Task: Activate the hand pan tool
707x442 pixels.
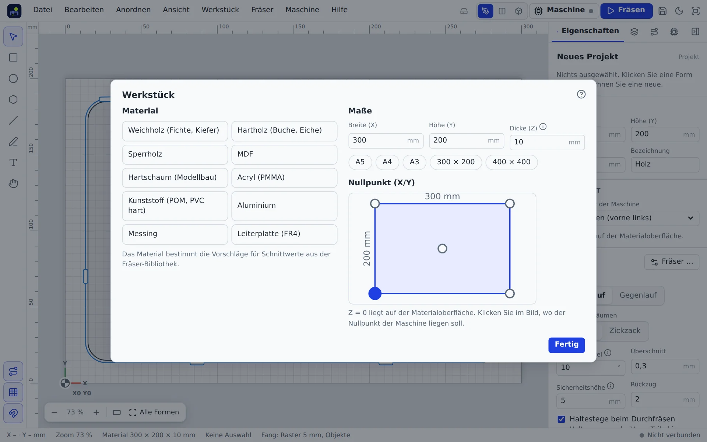Action: tap(13, 183)
